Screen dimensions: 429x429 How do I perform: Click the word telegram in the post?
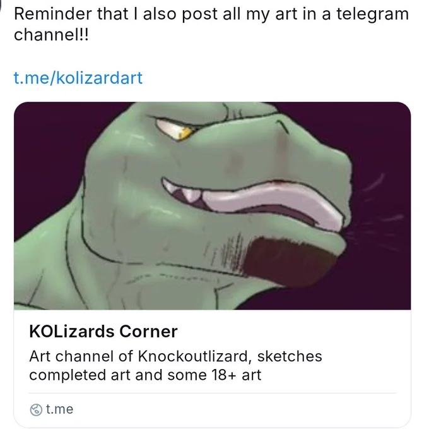pos(372,14)
